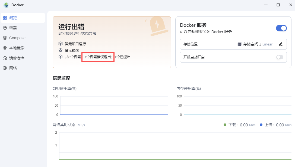Click the 存储位置 label

click(191, 44)
